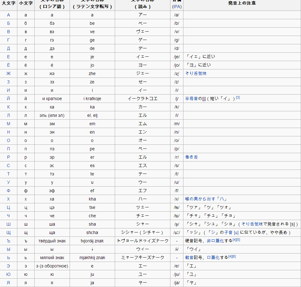Select the '発音上の注意' column header
Image resolution: width=301 pixels, height=287 pixels.
[242, 3]
